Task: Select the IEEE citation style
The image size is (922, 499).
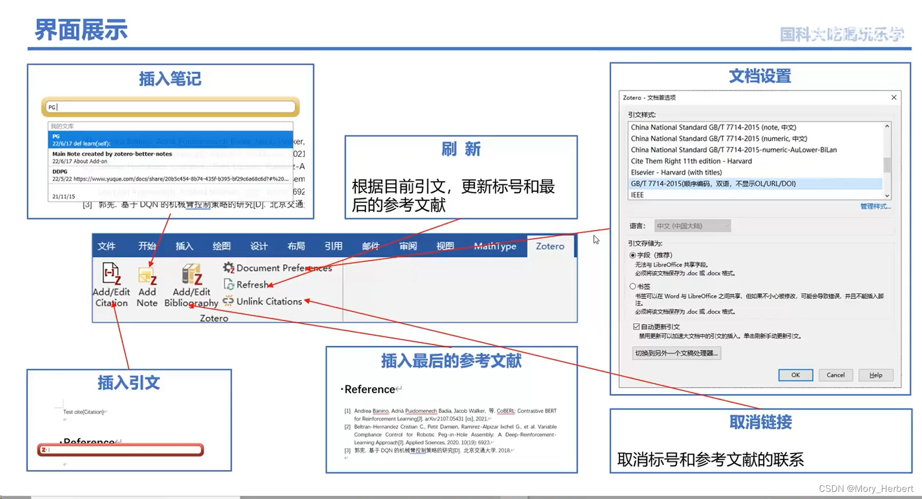Action: tap(755, 194)
